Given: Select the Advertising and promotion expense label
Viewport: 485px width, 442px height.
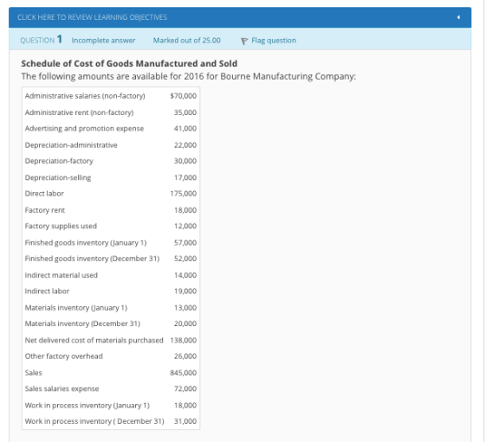Looking at the screenshot, I should (x=85, y=129).
